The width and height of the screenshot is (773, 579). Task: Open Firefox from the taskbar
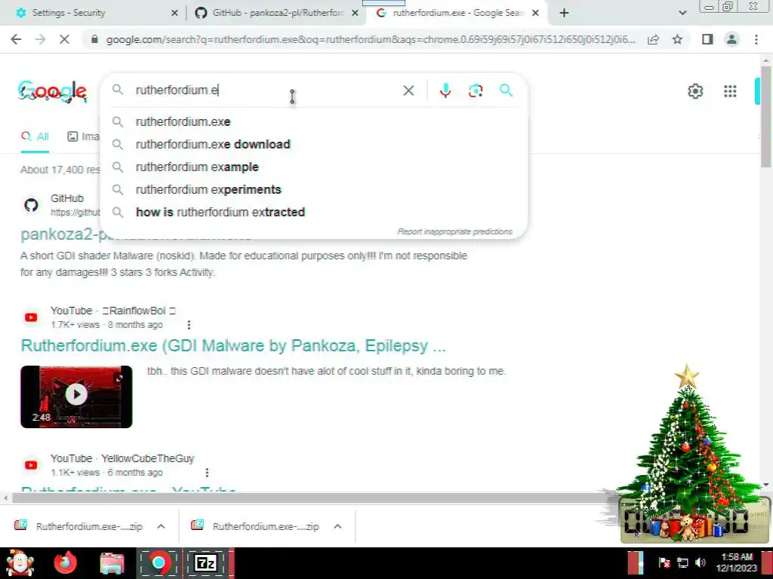(65, 562)
